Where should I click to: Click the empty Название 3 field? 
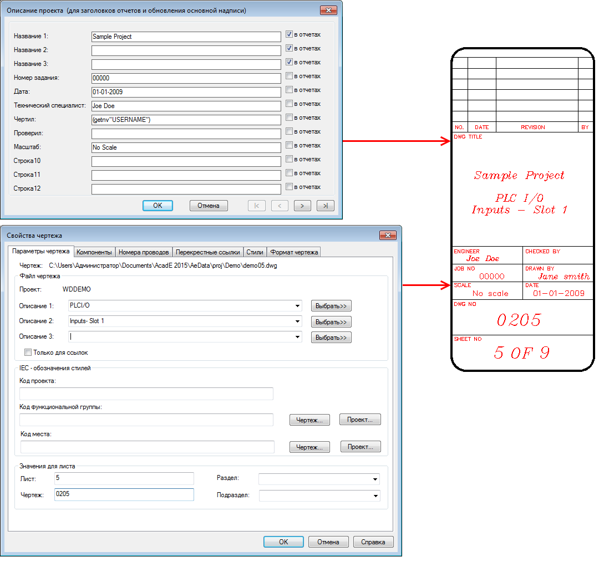186,64
